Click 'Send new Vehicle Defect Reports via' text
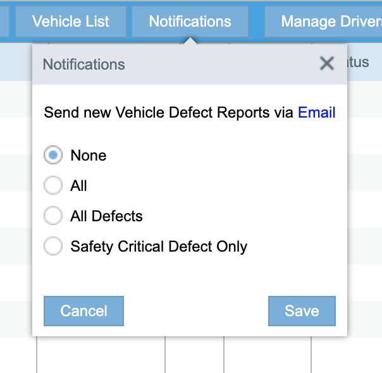Image resolution: width=382 pixels, height=373 pixels. point(169,113)
